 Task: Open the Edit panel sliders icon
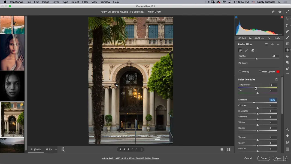(x=287, y=19)
